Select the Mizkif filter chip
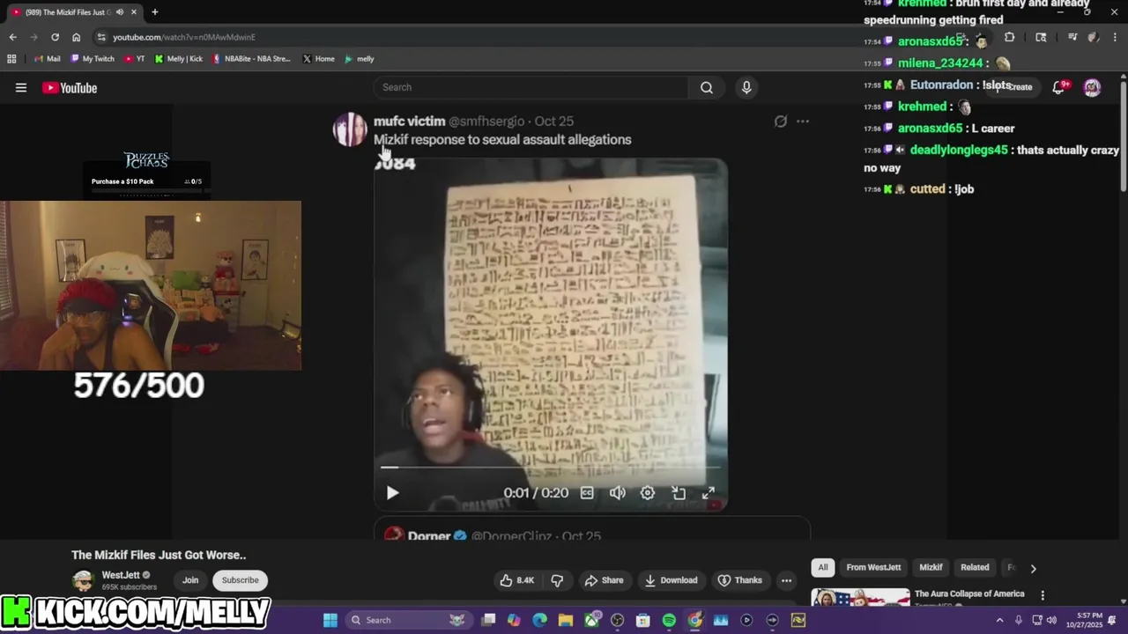The height and width of the screenshot is (634, 1128). pos(931,568)
